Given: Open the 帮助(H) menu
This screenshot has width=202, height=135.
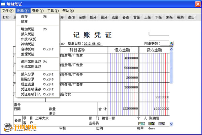Looking at the screenshot, I should coord(68,11).
